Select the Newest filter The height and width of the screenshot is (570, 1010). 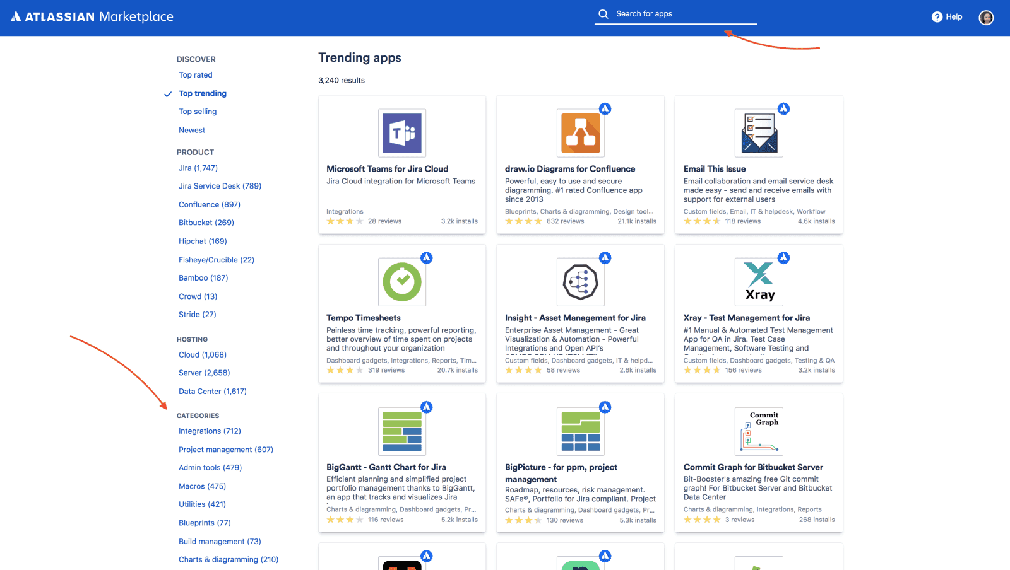pyautogui.click(x=192, y=131)
